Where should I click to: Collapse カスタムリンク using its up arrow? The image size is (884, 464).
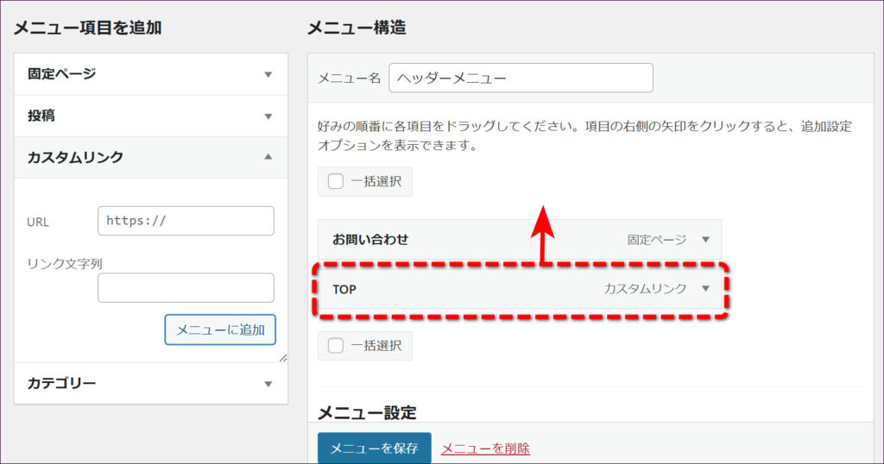pyautogui.click(x=268, y=157)
